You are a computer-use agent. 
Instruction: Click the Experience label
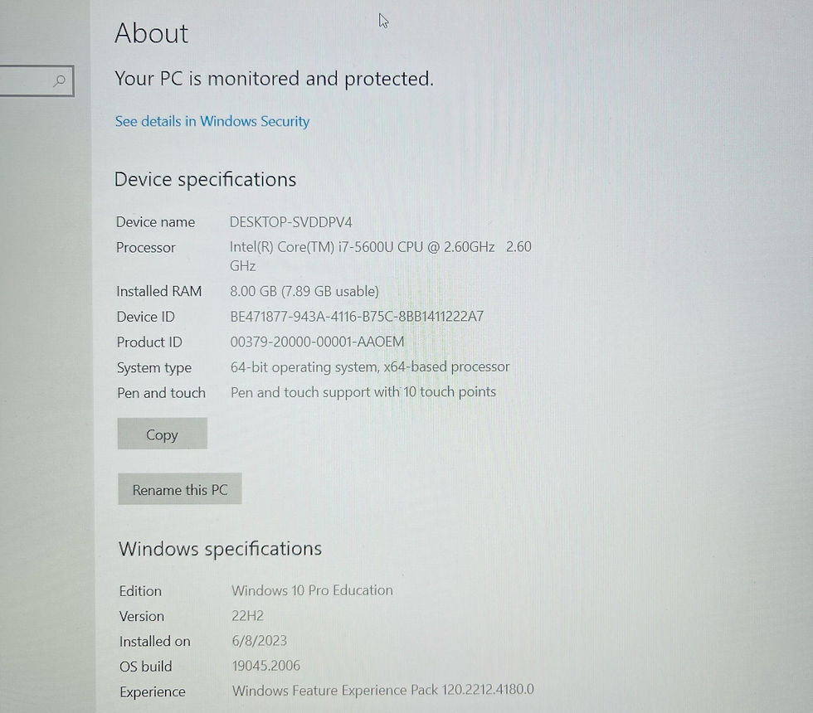pos(153,692)
